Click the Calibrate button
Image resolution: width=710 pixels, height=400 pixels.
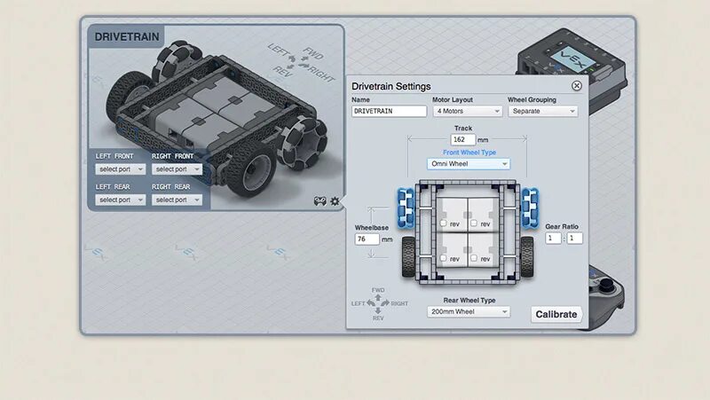point(556,315)
